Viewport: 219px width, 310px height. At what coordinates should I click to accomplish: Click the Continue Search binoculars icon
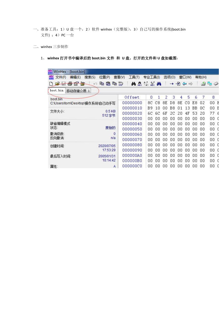pos(159,84)
